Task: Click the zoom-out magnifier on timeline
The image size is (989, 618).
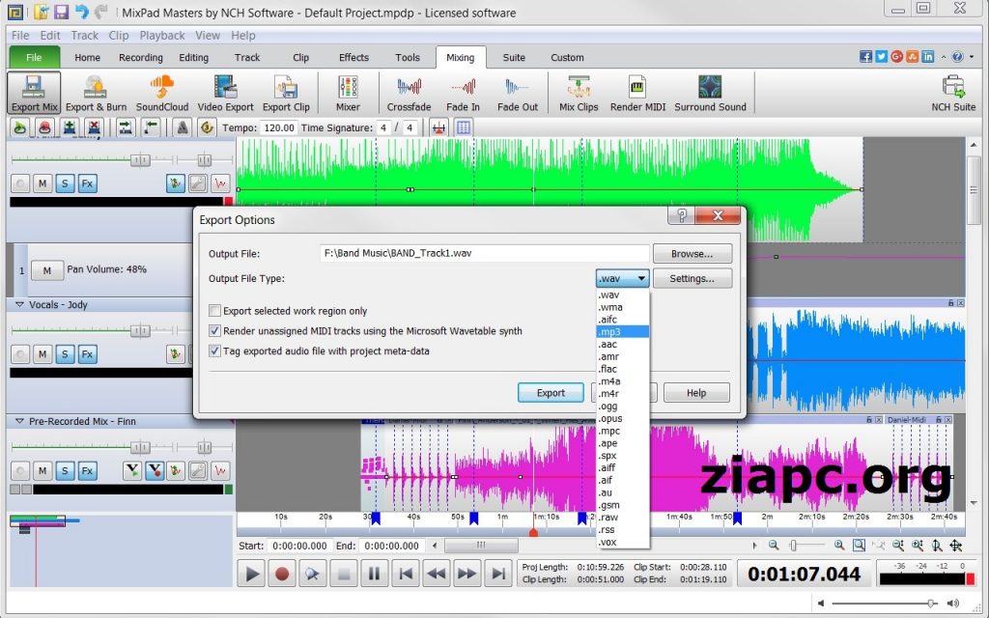Action: tap(774, 546)
